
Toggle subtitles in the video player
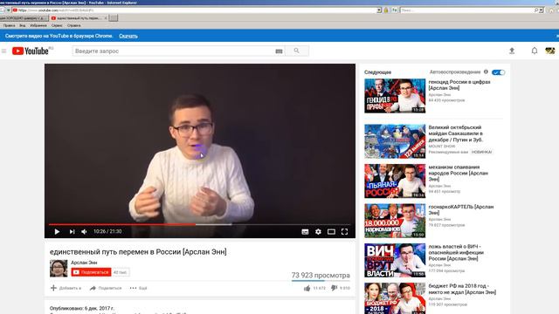[305, 232]
